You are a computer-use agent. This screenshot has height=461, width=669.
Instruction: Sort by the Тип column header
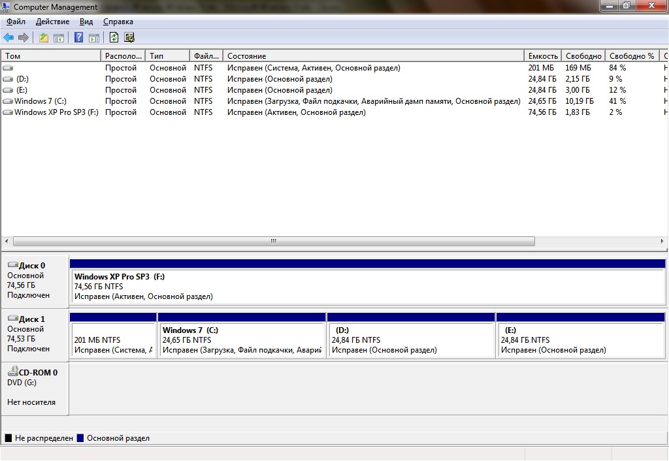pos(167,56)
